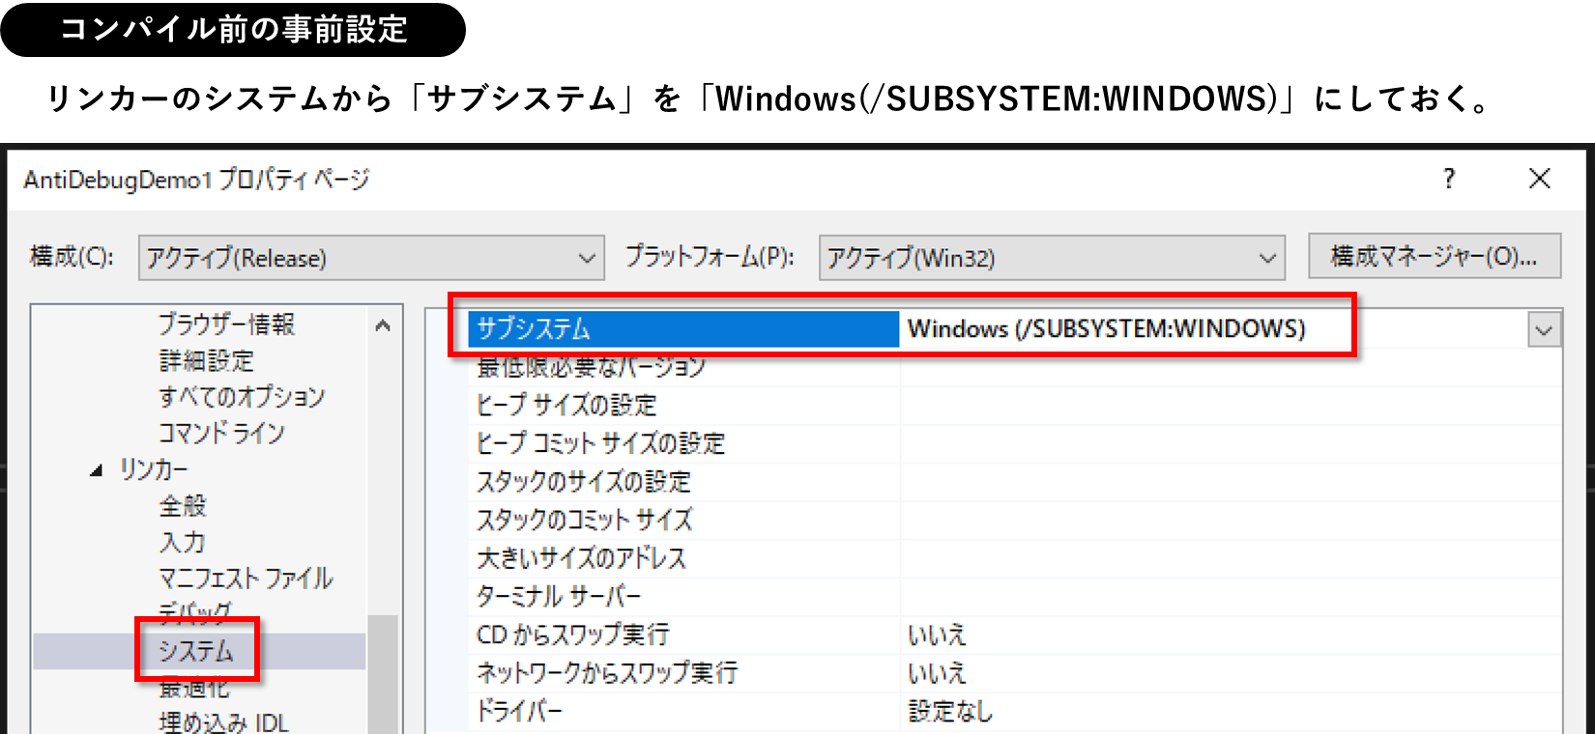
Task: Select コマンド ライン in the tree
Action: [x=221, y=433]
